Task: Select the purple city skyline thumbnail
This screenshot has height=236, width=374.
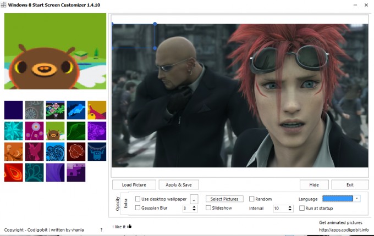Action: click(x=76, y=172)
